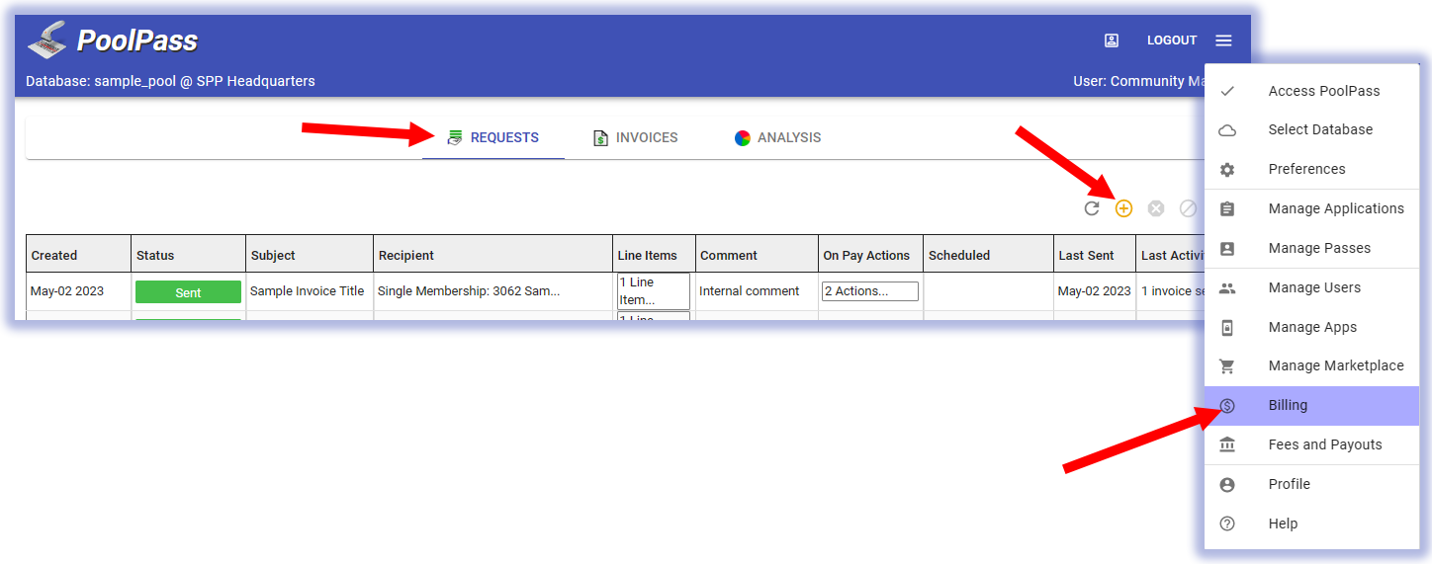Switch to the ANALYSIS tab
The height and width of the screenshot is (564, 1432).
click(x=777, y=137)
